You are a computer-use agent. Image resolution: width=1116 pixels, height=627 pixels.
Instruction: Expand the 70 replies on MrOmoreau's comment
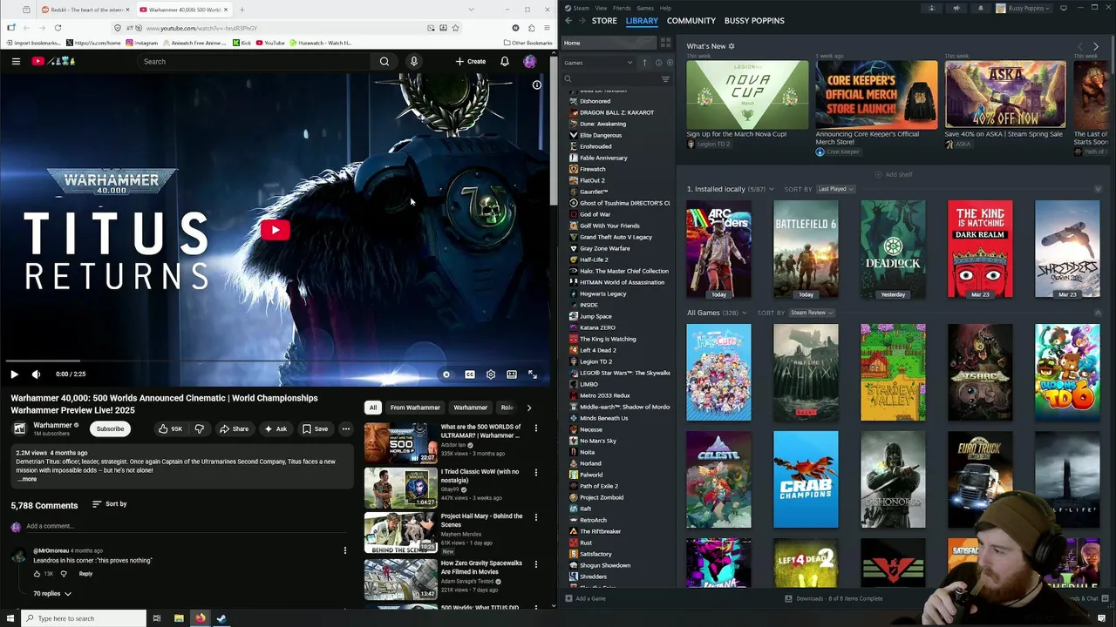52,593
